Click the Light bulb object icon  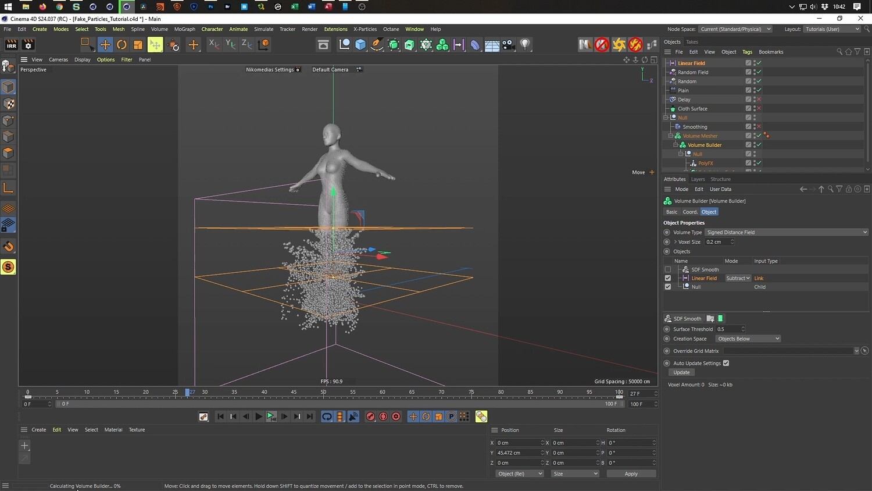tap(525, 45)
